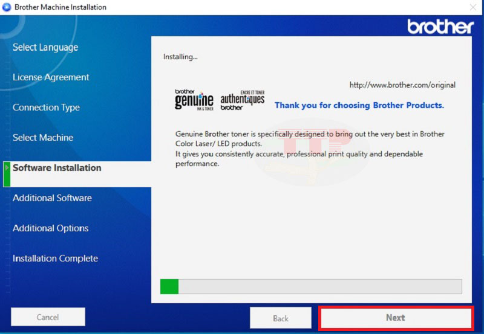The image size is (484, 334).
Task: Click the Back button
Action: [x=281, y=318]
